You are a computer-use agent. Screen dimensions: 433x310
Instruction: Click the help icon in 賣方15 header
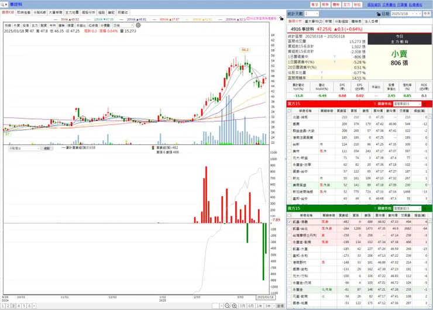coord(374,208)
